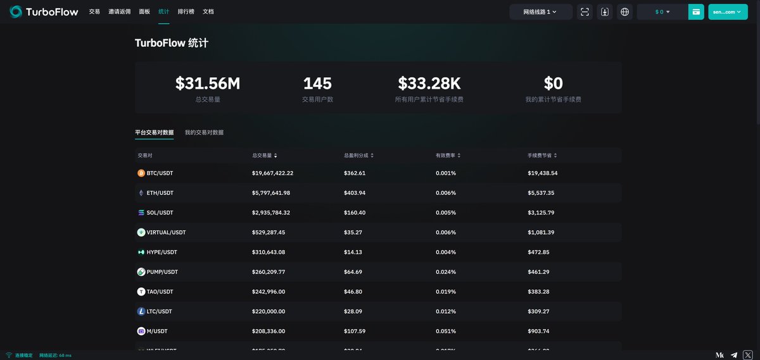
Task: Click the page vertical scrollbar
Action: 757,63
